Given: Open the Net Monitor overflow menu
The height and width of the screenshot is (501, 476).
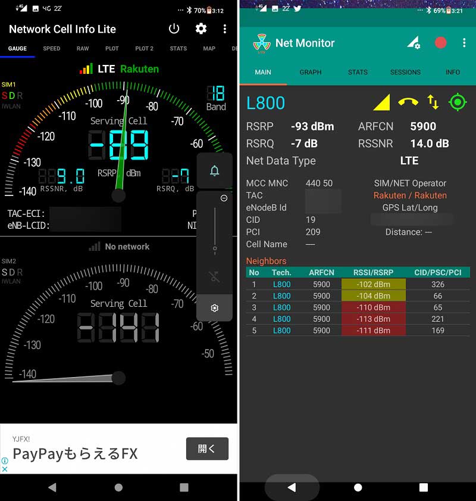Looking at the screenshot, I should point(464,42).
